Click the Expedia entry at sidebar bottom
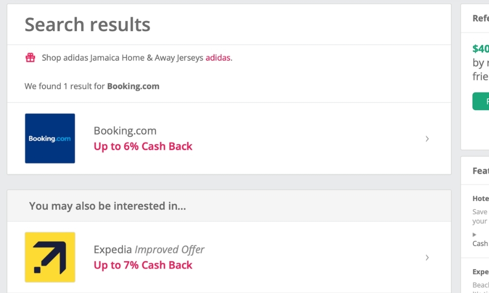This screenshot has width=489, height=293. pos(480,272)
